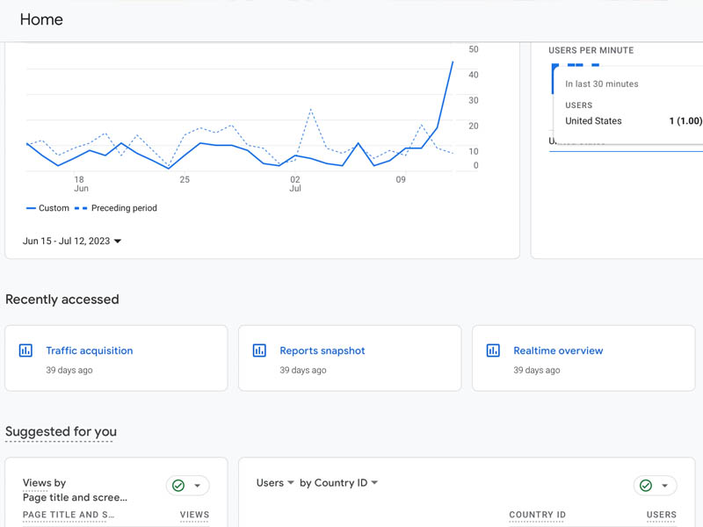703x527 pixels.
Task: Click the Recently accessed heading
Action: 62,300
